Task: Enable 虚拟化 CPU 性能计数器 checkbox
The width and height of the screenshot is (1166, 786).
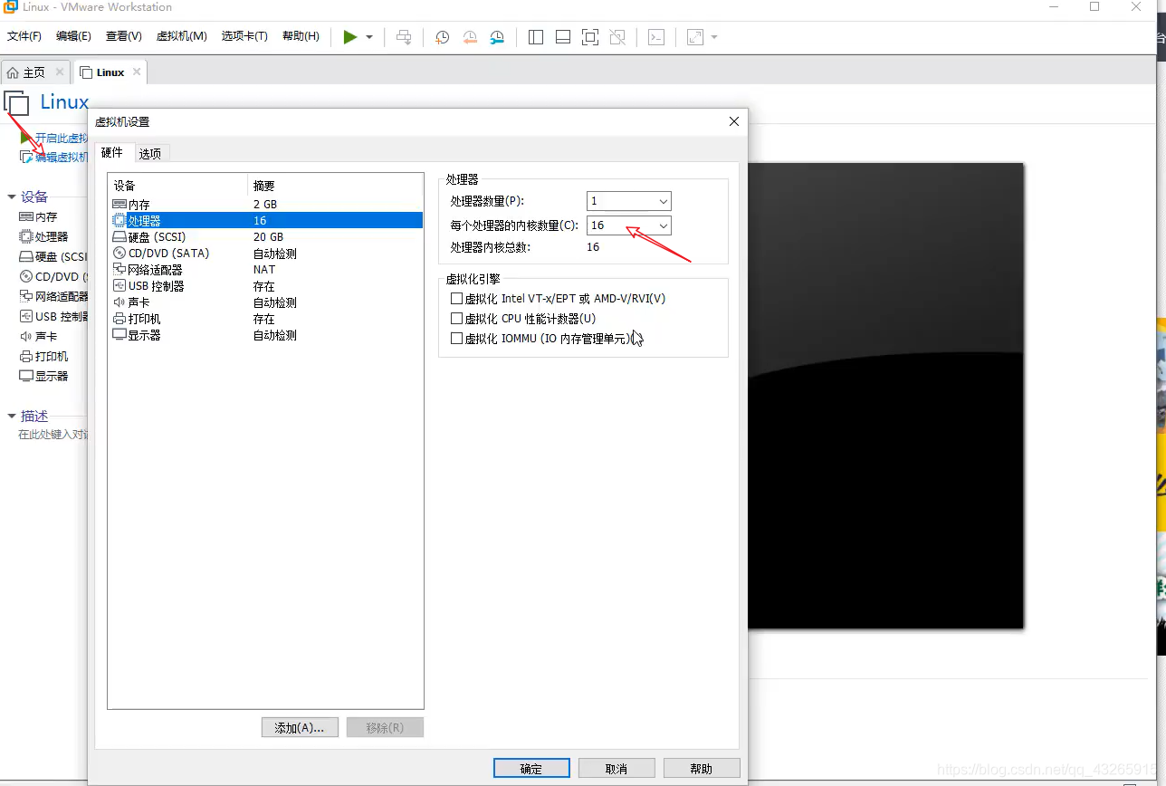Action: pyautogui.click(x=456, y=319)
